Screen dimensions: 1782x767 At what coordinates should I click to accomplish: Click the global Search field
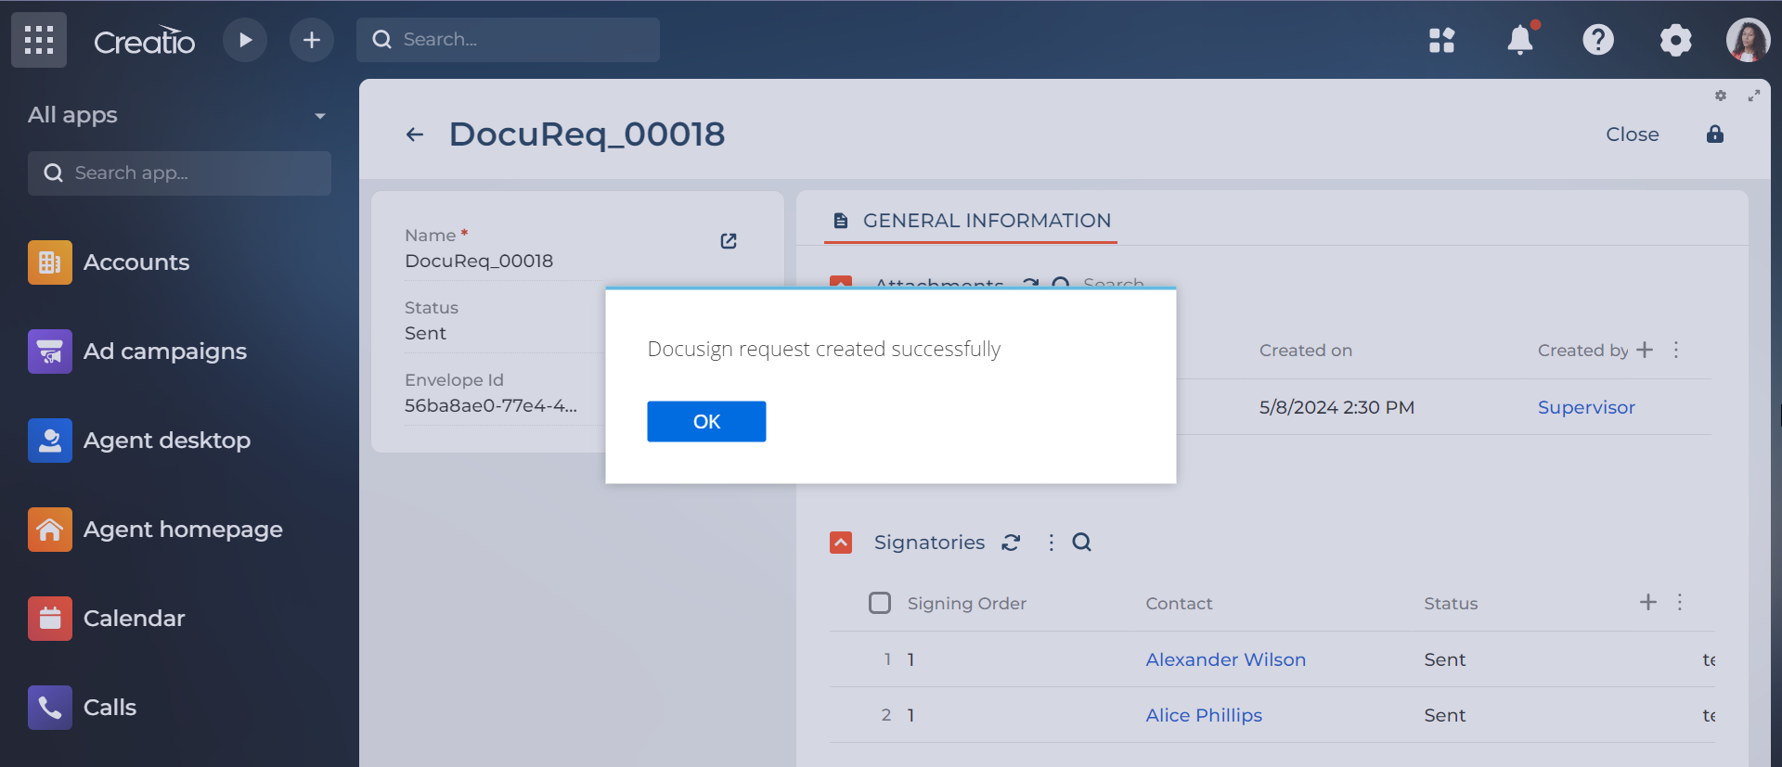pos(508,40)
